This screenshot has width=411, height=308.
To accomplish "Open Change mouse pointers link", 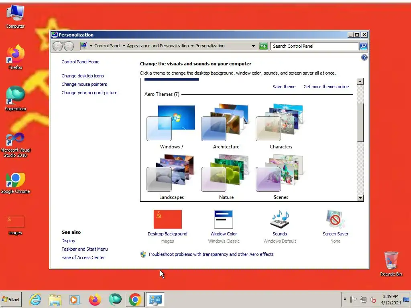I will point(84,84).
